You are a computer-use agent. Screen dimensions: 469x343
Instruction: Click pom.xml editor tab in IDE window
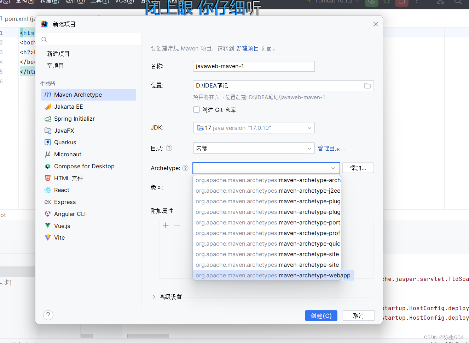click(18, 19)
